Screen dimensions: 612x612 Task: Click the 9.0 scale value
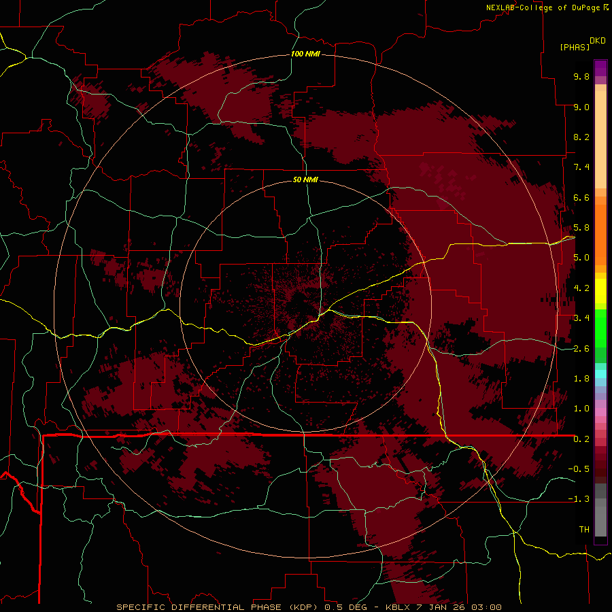coord(581,107)
